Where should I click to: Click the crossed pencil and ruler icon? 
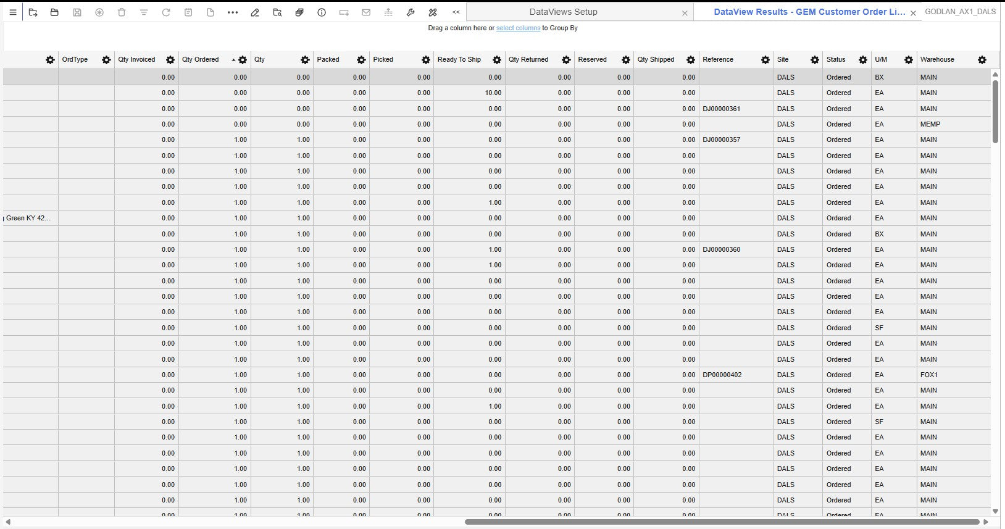(x=433, y=12)
